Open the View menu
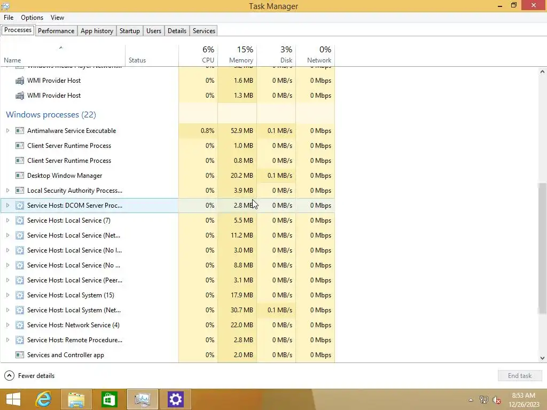The height and width of the screenshot is (410, 547). [x=57, y=18]
